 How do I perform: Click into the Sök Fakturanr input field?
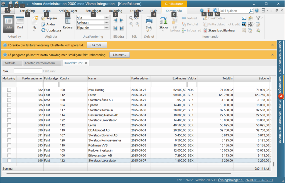point(28,71)
